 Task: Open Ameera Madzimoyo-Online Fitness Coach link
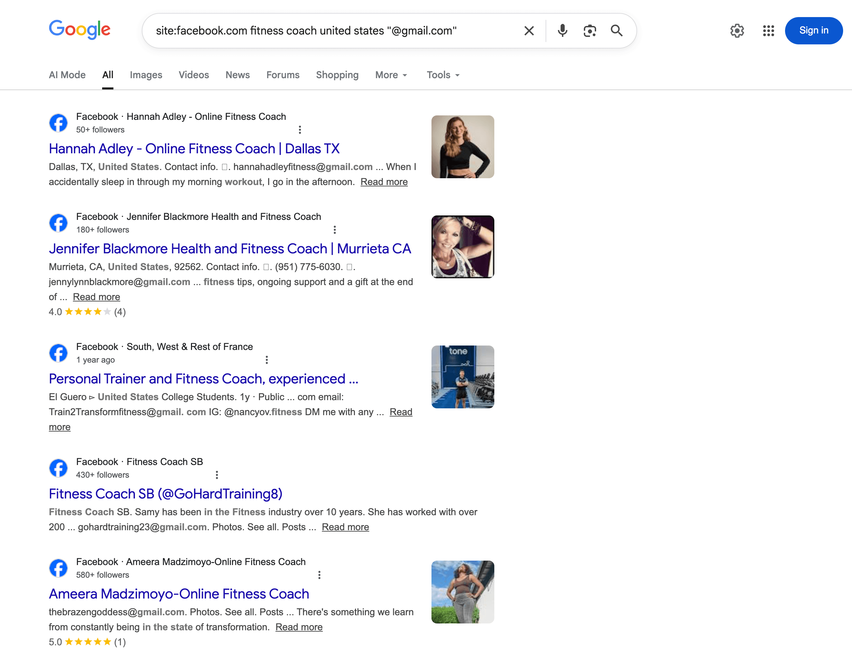[x=179, y=593]
